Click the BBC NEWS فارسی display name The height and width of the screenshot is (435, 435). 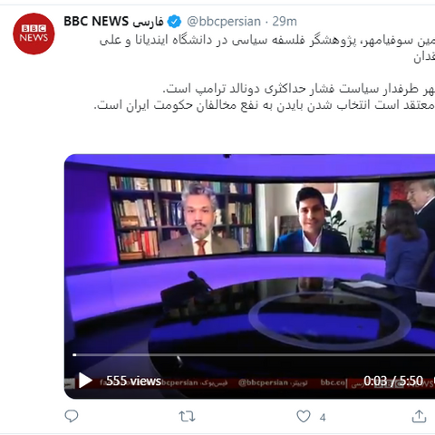click(x=113, y=22)
